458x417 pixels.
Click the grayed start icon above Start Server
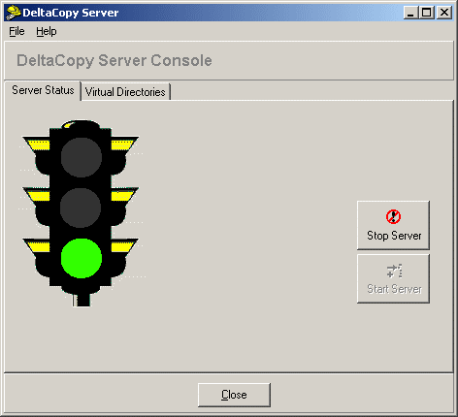(x=394, y=271)
